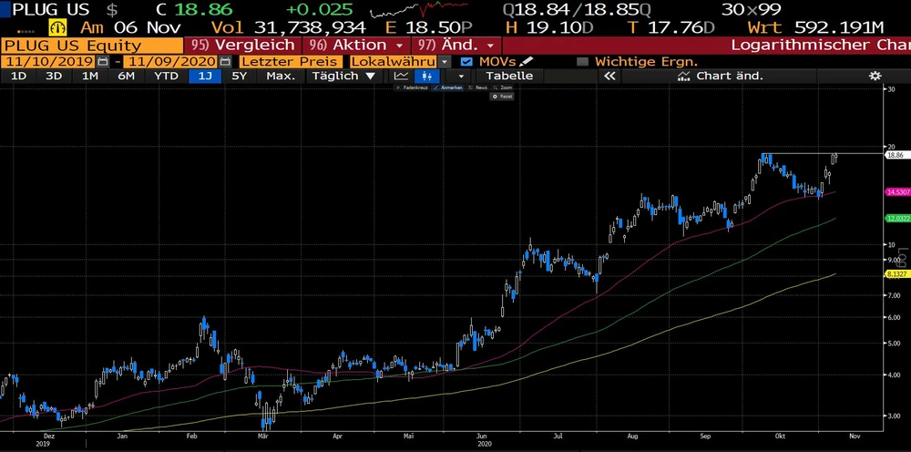Click the Wrt 592.191M value
The width and height of the screenshot is (911, 452).
coord(815,27)
